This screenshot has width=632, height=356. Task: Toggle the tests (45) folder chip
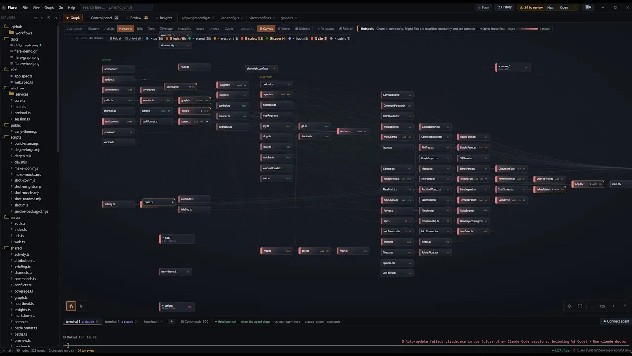click(x=176, y=38)
